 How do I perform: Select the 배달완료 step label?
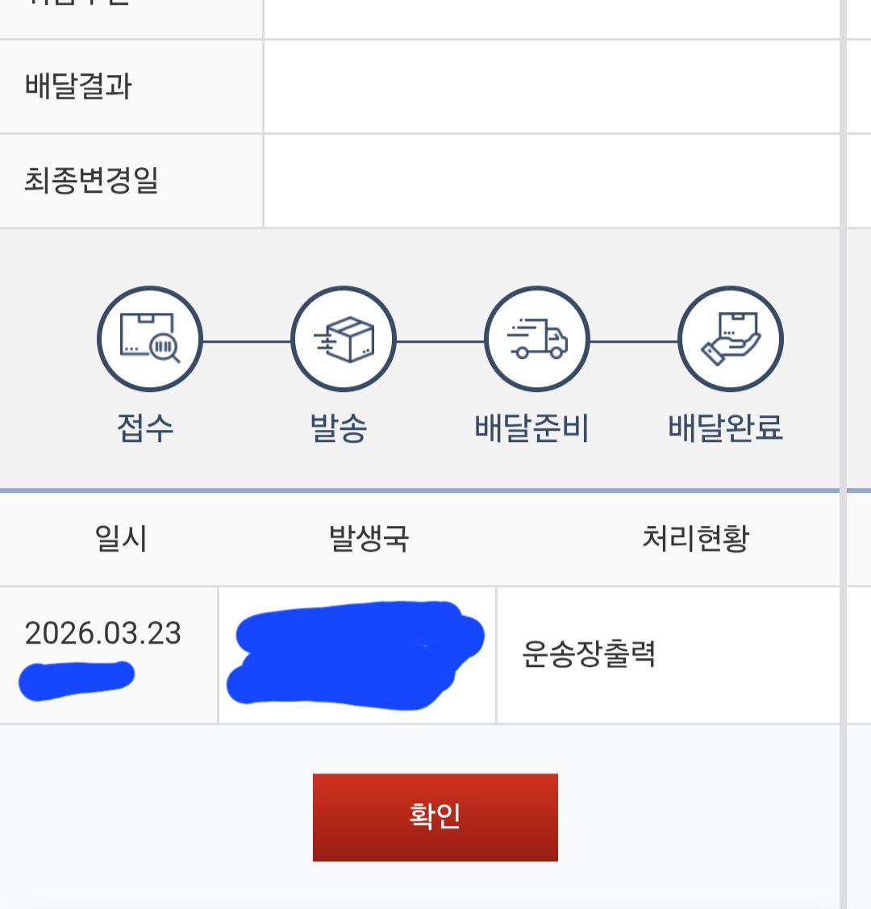tap(726, 427)
